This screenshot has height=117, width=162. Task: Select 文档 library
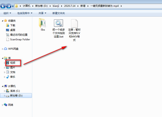click(x=13, y=72)
